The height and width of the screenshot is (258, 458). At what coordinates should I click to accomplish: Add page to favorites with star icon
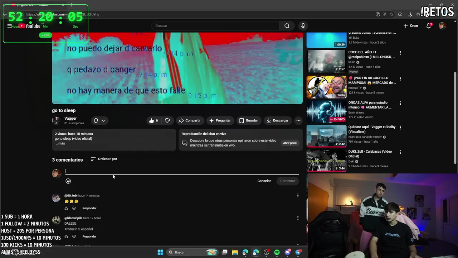click(391, 14)
